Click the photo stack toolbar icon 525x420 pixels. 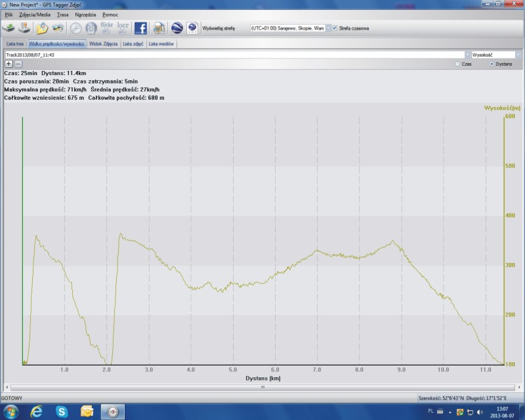pos(58,28)
